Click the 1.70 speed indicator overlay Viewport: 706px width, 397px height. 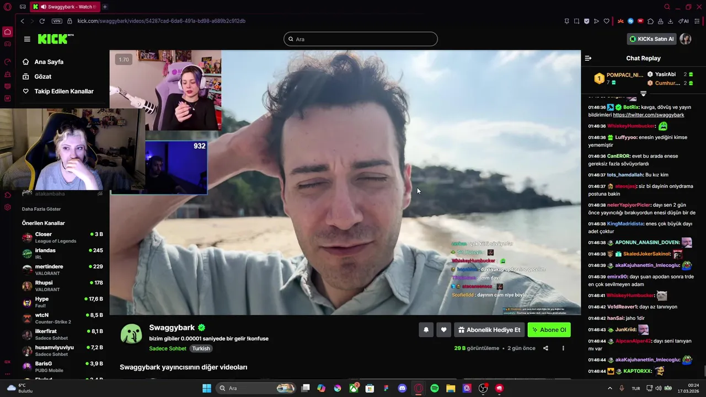[124, 60]
